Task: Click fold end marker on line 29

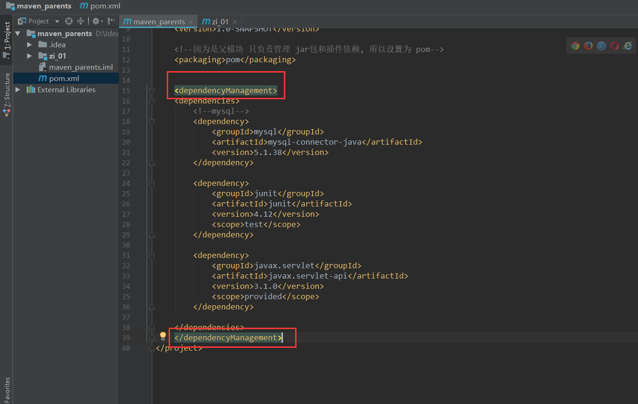Action: (x=152, y=235)
